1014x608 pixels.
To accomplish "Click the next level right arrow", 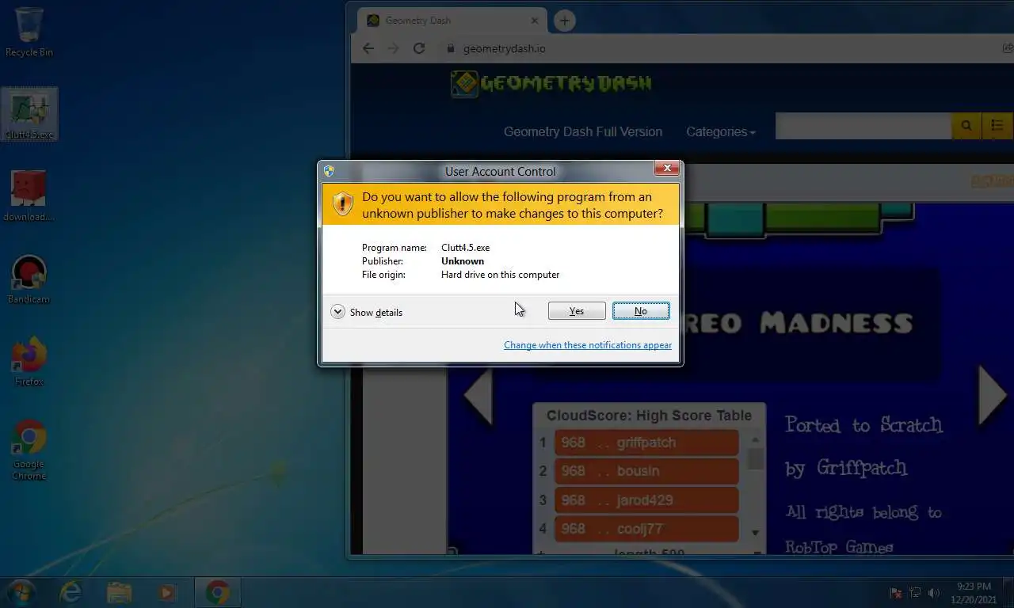I will pos(992,394).
